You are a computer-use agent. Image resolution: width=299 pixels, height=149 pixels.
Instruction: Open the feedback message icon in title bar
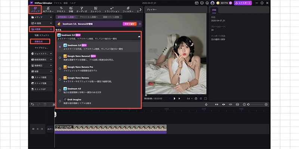(202, 3)
